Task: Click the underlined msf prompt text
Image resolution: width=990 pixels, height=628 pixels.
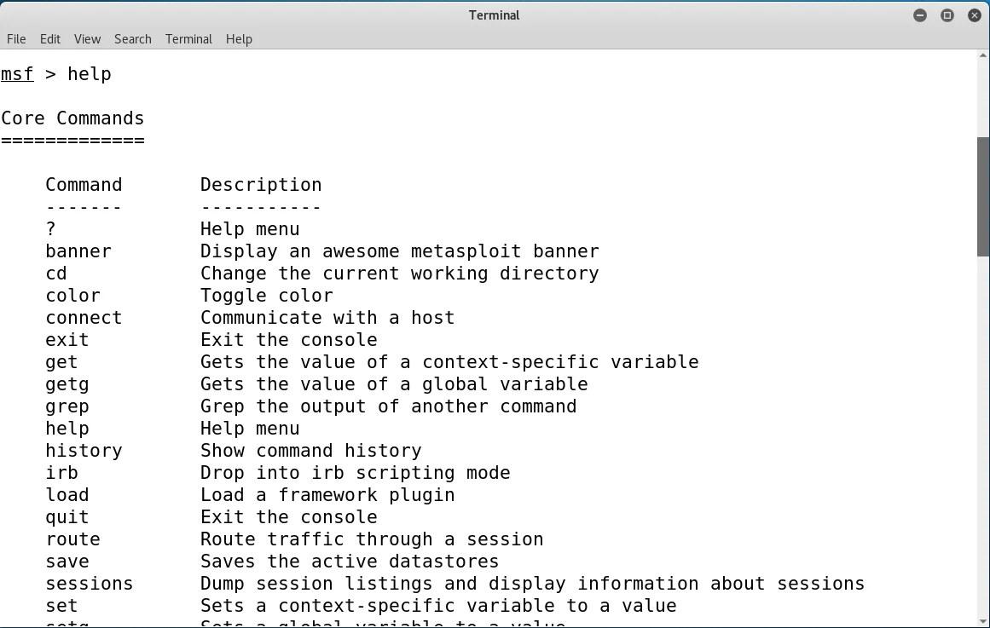Action: (x=17, y=74)
